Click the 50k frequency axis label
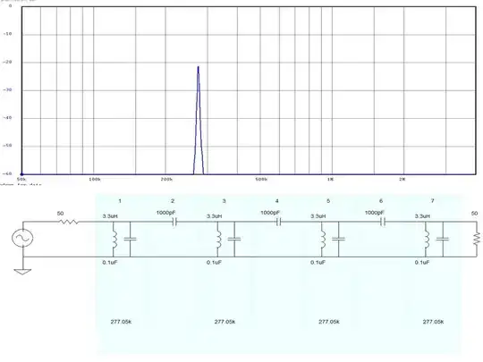The height and width of the screenshot is (362, 483). point(21,179)
